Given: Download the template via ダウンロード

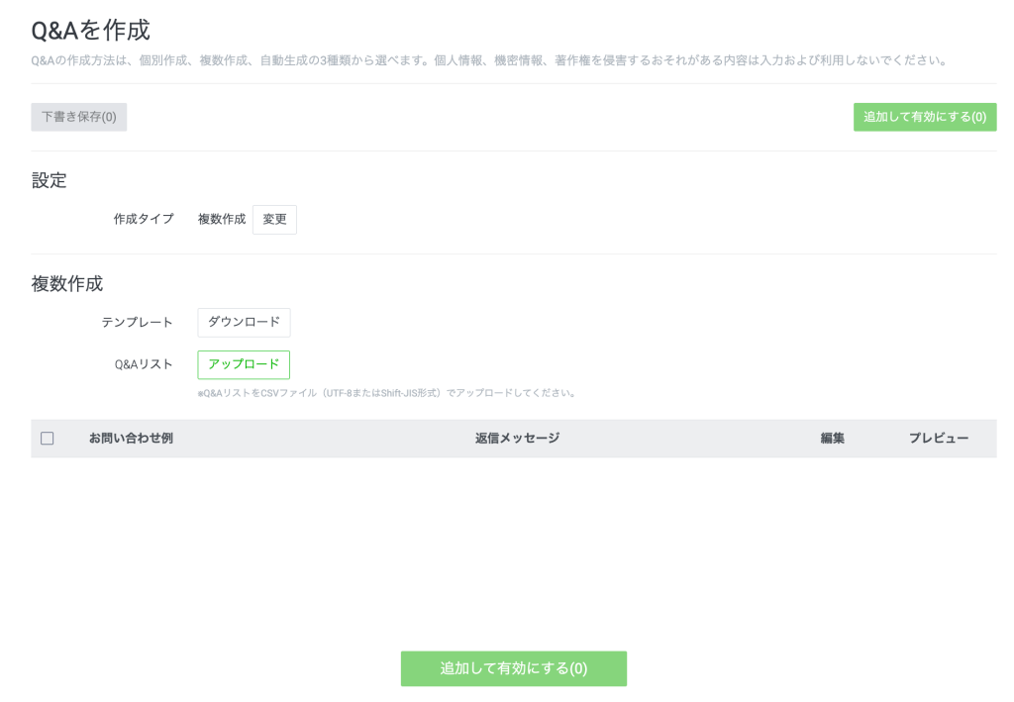Looking at the screenshot, I should coord(244,322).
